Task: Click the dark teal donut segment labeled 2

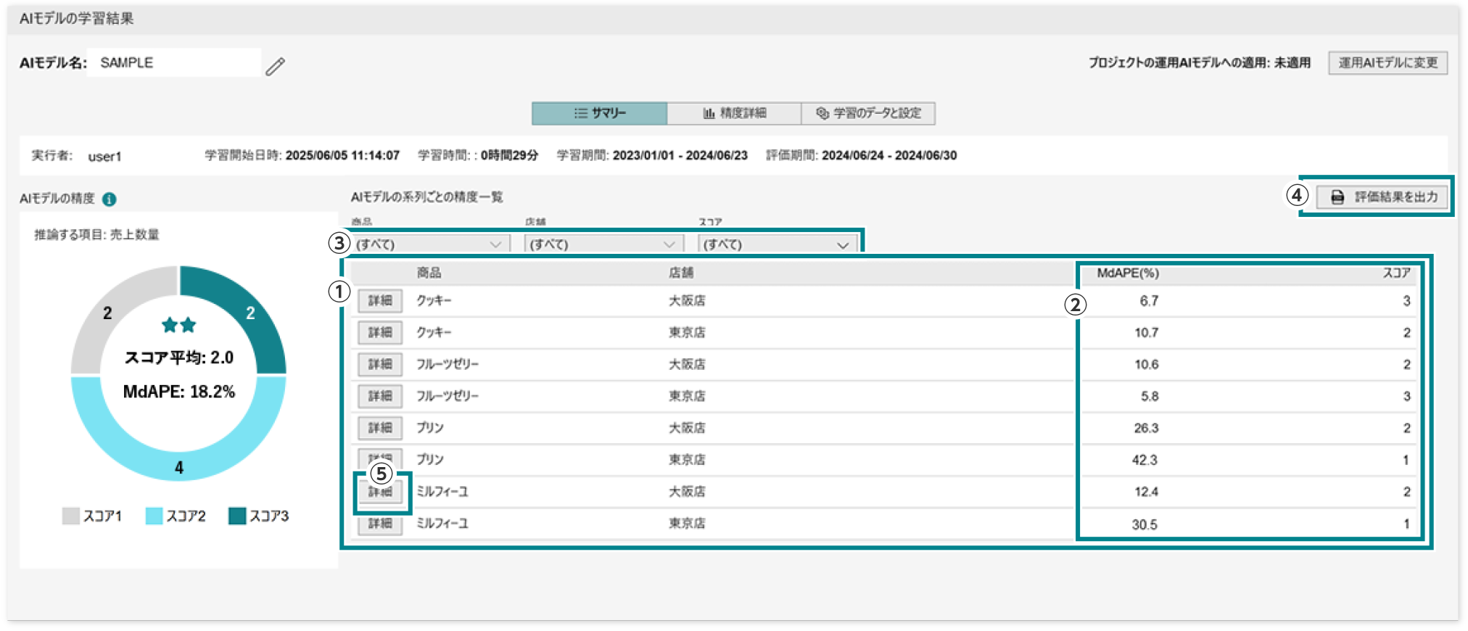Action: pyautogui.click(x=250, y=313)
